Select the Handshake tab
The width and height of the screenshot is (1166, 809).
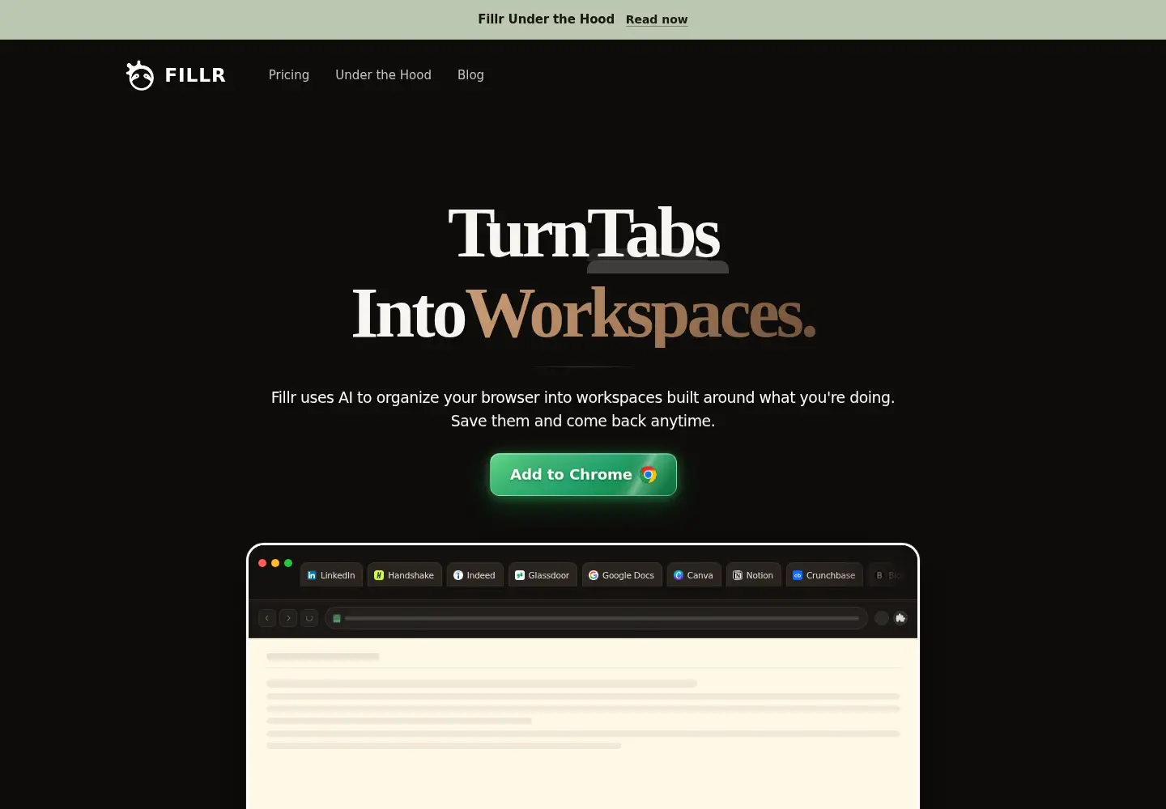(405, 575)
